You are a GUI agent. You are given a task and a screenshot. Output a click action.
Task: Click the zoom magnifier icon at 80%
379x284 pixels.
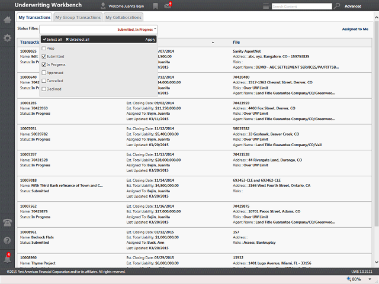click(x=349, y=279)
